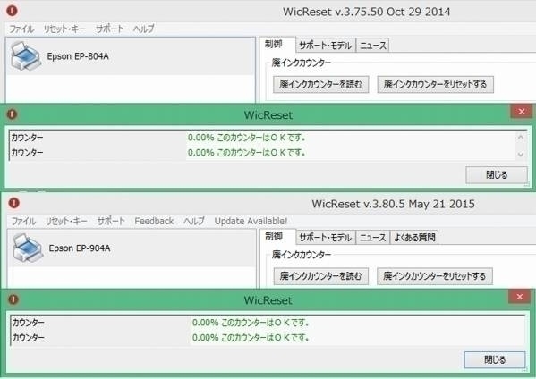This screenshot has height=379, width=536.
Task: Click the scroll down arrow in upper counter list
Action: (x=521, y=155)
